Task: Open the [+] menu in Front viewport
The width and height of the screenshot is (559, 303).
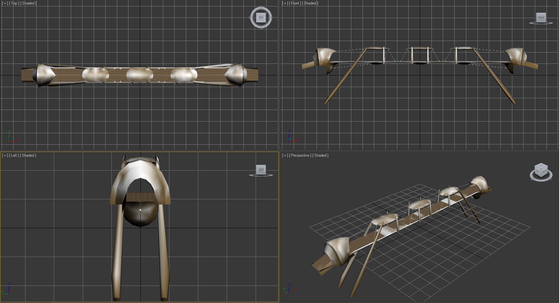Action: pyautogui.click(x=285, y=3)
